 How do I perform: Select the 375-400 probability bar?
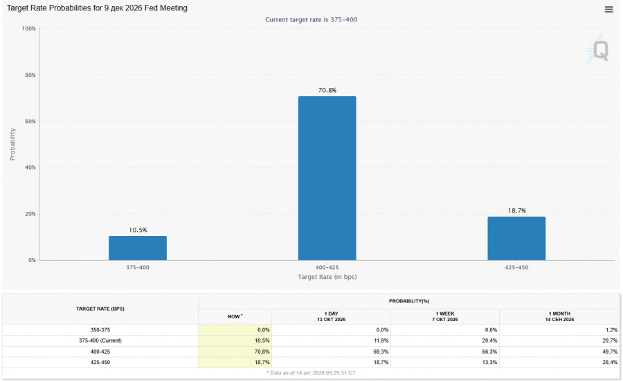pyautogui.click(x=138, y=248)
